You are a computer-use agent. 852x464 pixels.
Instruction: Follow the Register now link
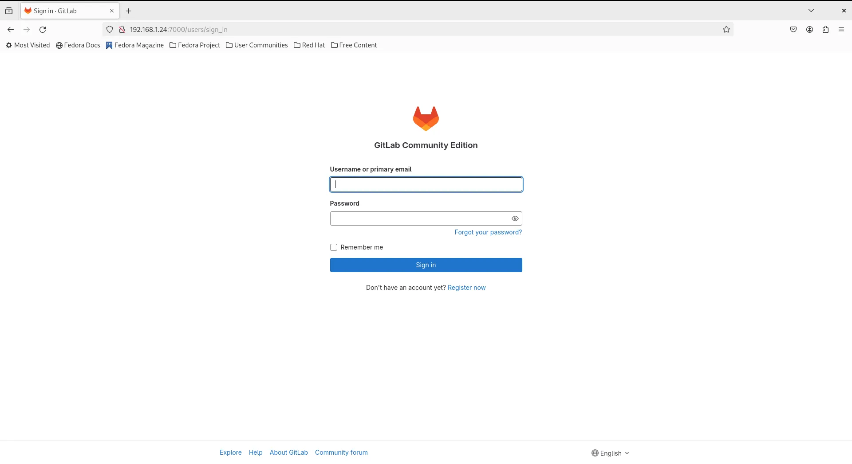point(466,288)
